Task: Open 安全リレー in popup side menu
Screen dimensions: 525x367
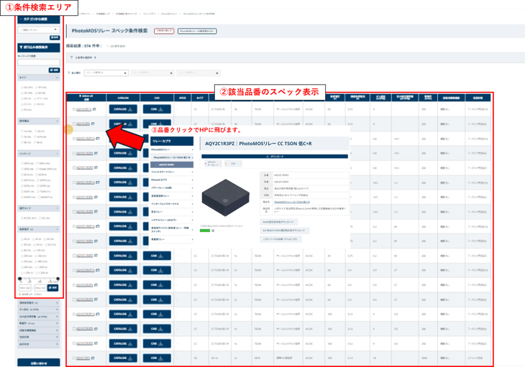Action: pos(172,212)
